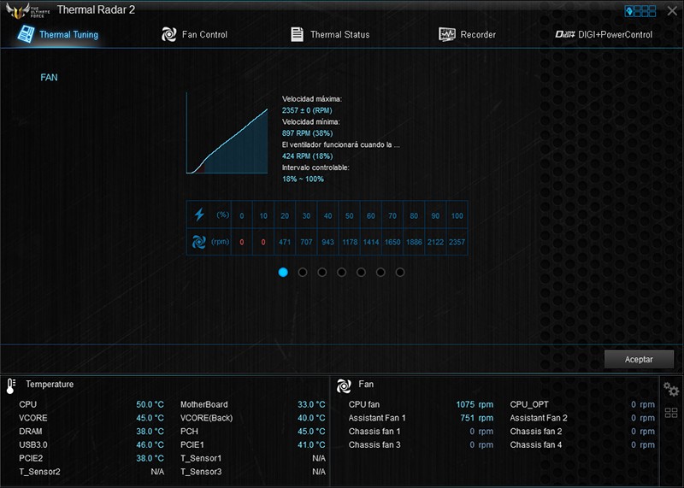Screen dimensions: 684x488
Task: Click the PCIE2 temperature label
Action: tap(31, 458)
